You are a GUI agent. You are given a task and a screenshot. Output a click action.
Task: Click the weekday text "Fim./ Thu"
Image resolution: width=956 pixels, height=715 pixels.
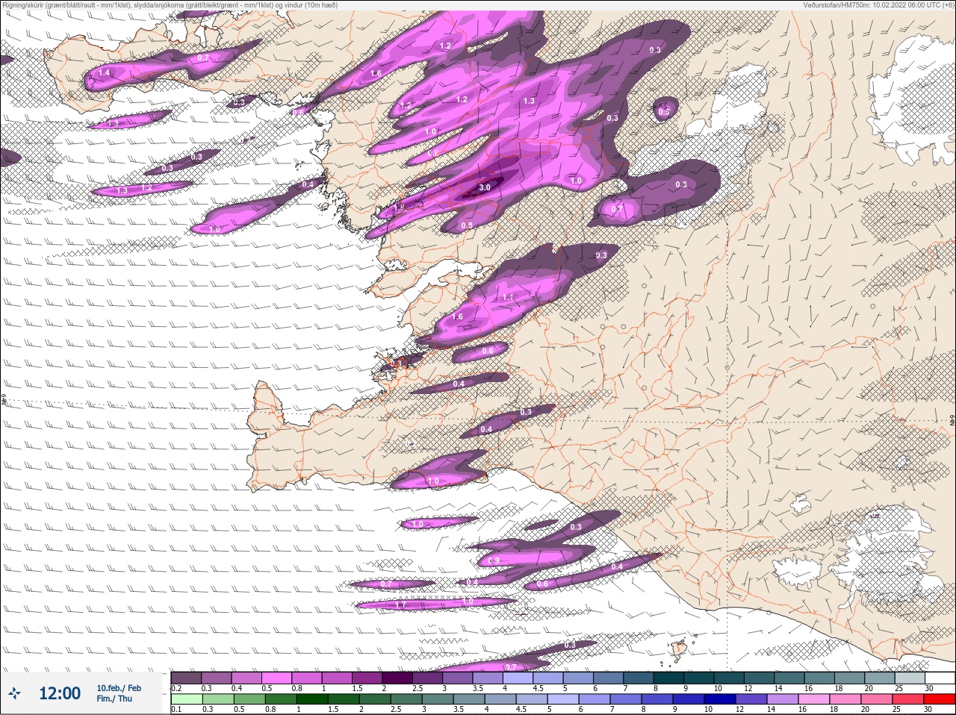point(114,699)
